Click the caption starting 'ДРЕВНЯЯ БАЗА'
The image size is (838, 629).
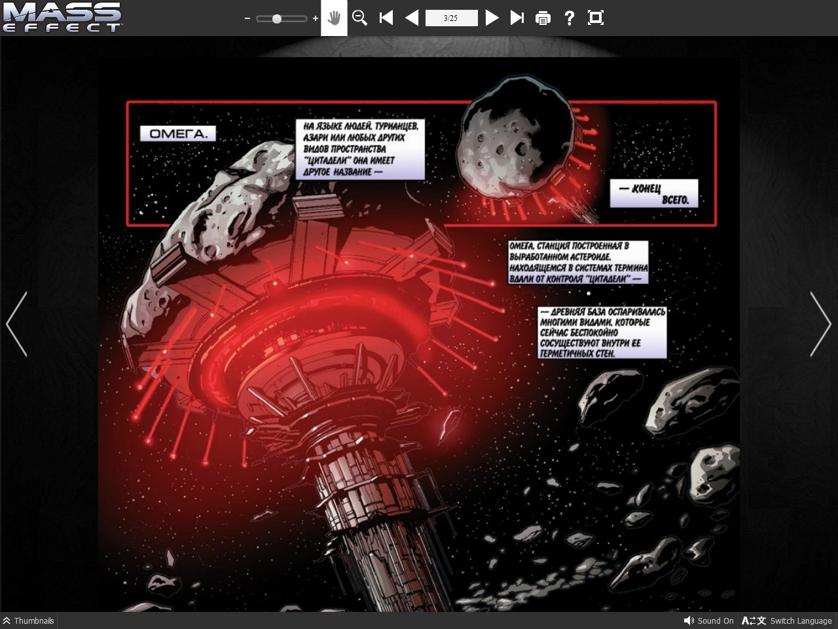pyautogui.click(x=602, y=333)
